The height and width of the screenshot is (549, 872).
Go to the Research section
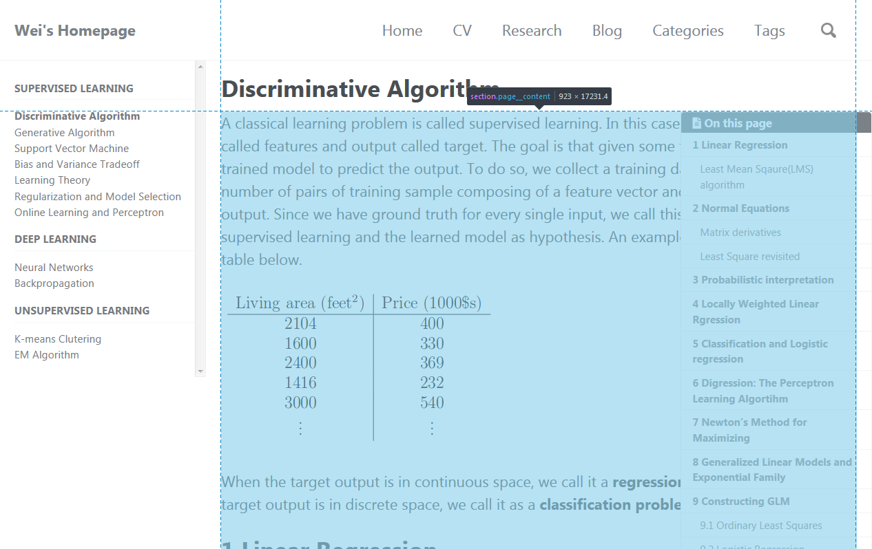[532, 30]
